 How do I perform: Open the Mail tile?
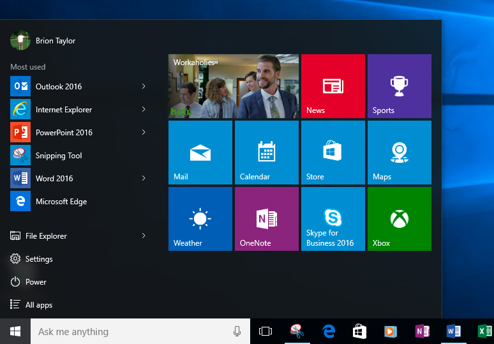point(200,153)
